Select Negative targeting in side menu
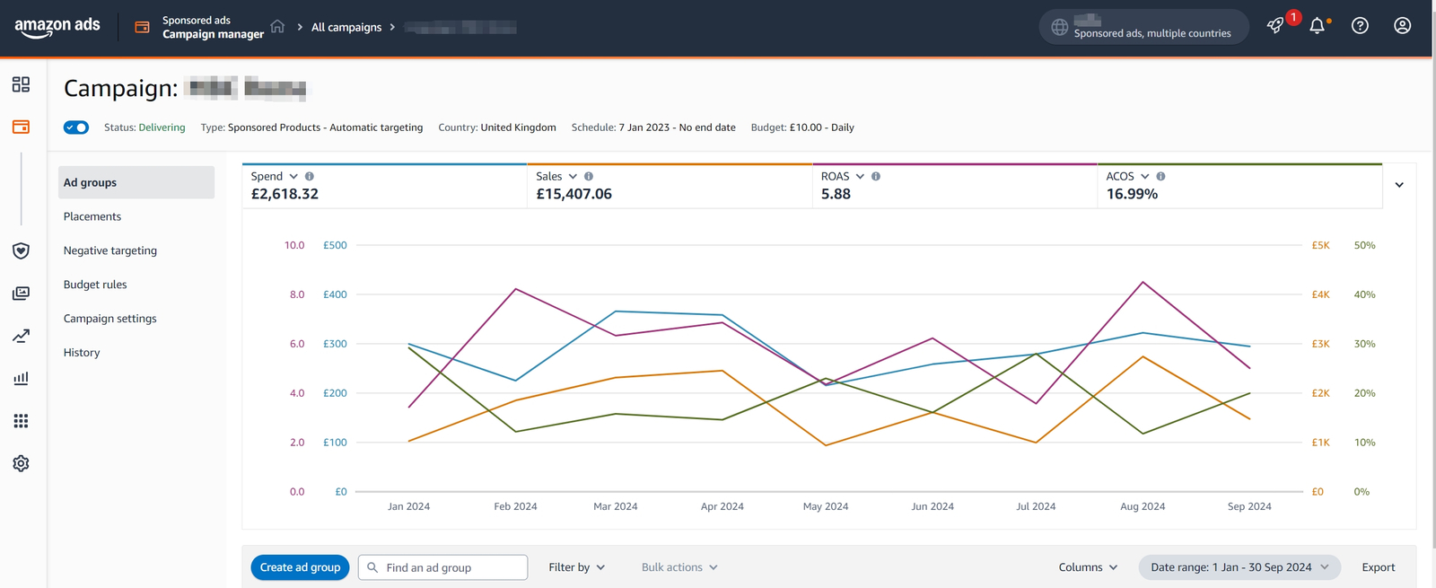1436x588 pixels. click(110, 250)
